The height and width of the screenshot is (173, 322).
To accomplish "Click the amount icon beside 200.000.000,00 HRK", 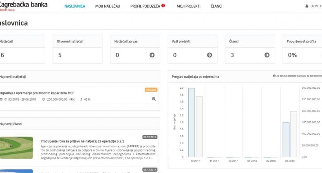I will click(43, 99).
